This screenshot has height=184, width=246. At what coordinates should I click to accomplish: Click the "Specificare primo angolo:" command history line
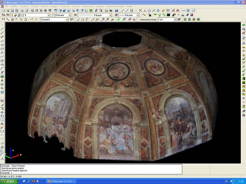click(13, 168)
